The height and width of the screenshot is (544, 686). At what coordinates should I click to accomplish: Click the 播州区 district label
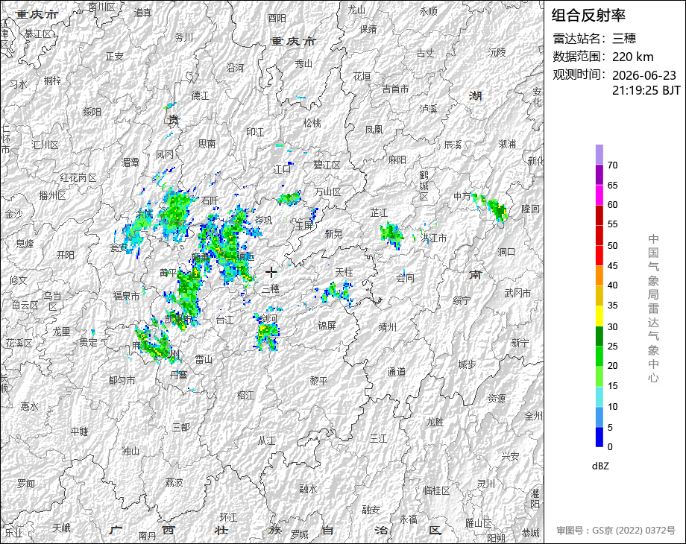coord(52,195)
